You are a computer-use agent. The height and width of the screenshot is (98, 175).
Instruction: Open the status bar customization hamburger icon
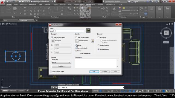tap(174, 91)
